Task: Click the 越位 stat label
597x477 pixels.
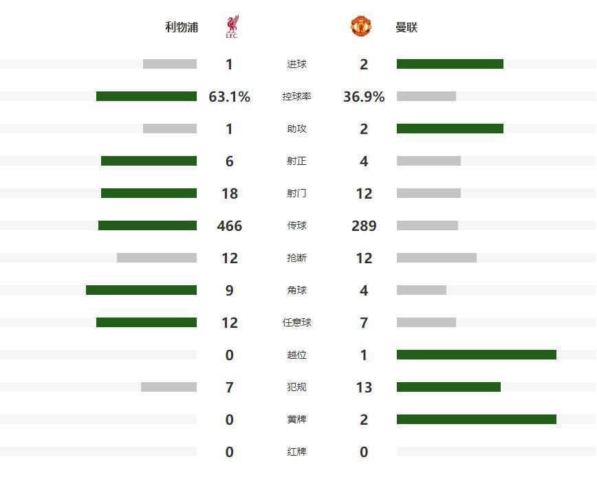Action: tap(296, 355)
